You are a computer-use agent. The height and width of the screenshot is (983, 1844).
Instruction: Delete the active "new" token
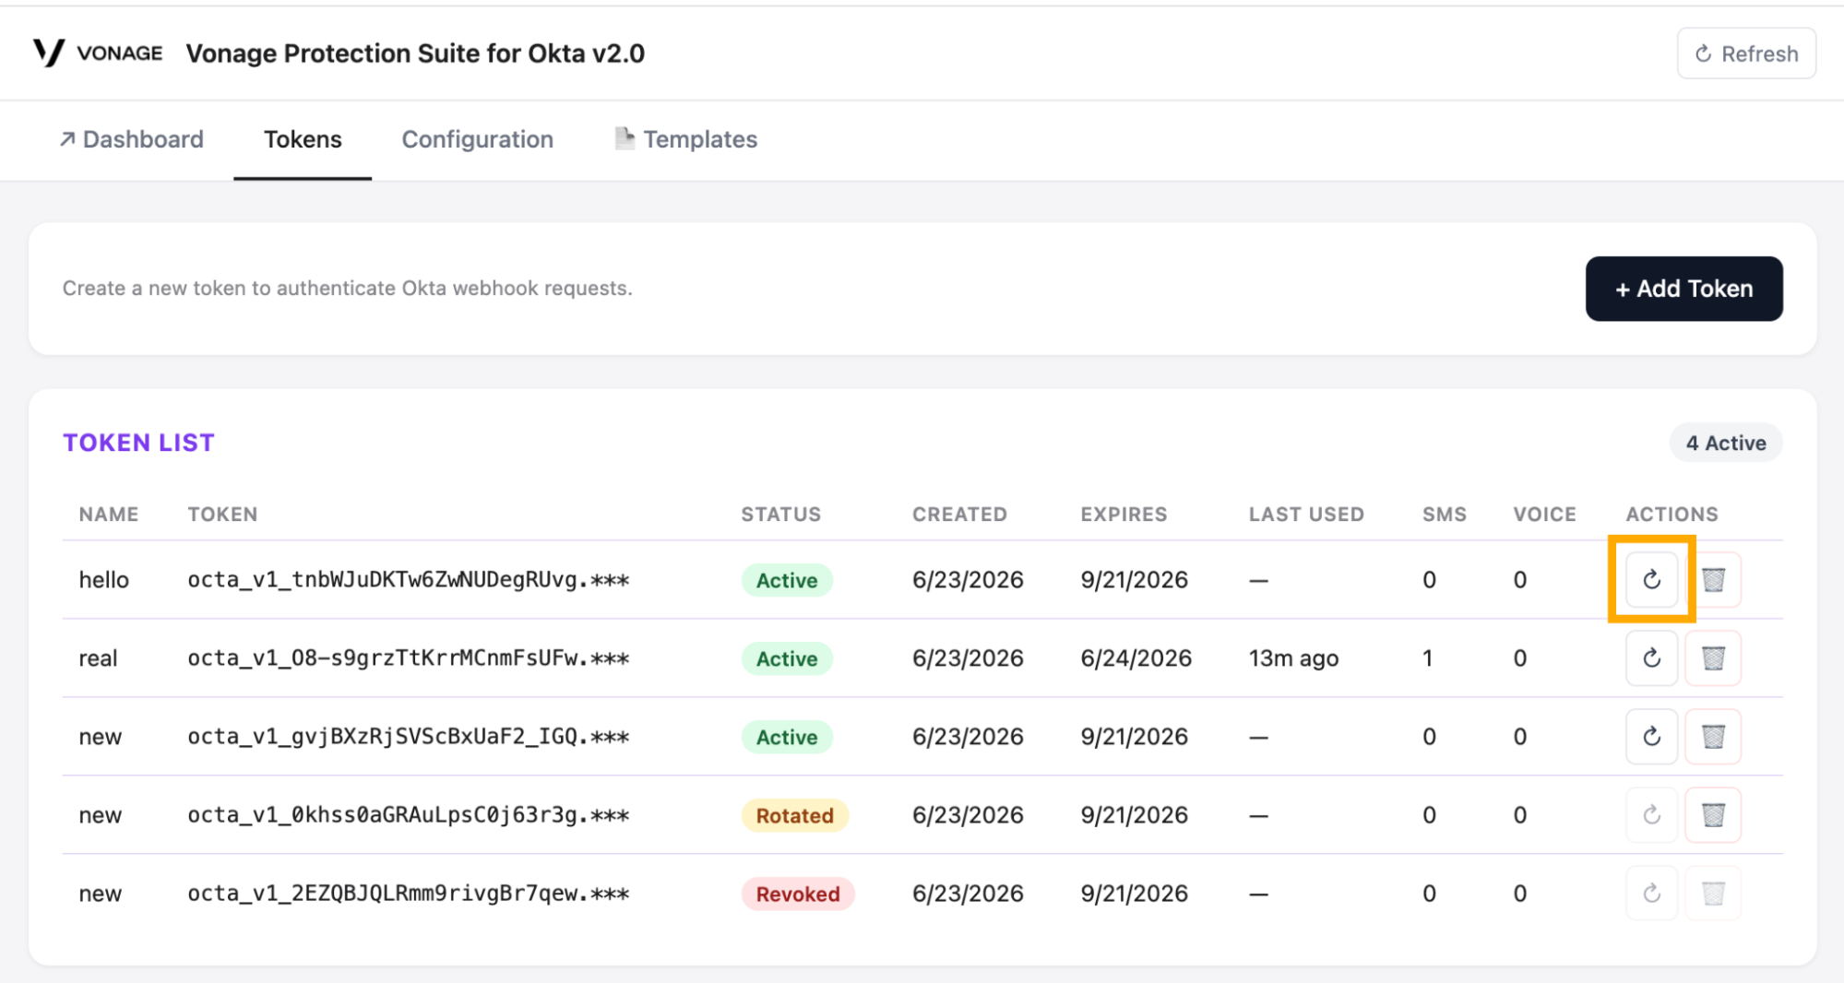[1713, 736]
